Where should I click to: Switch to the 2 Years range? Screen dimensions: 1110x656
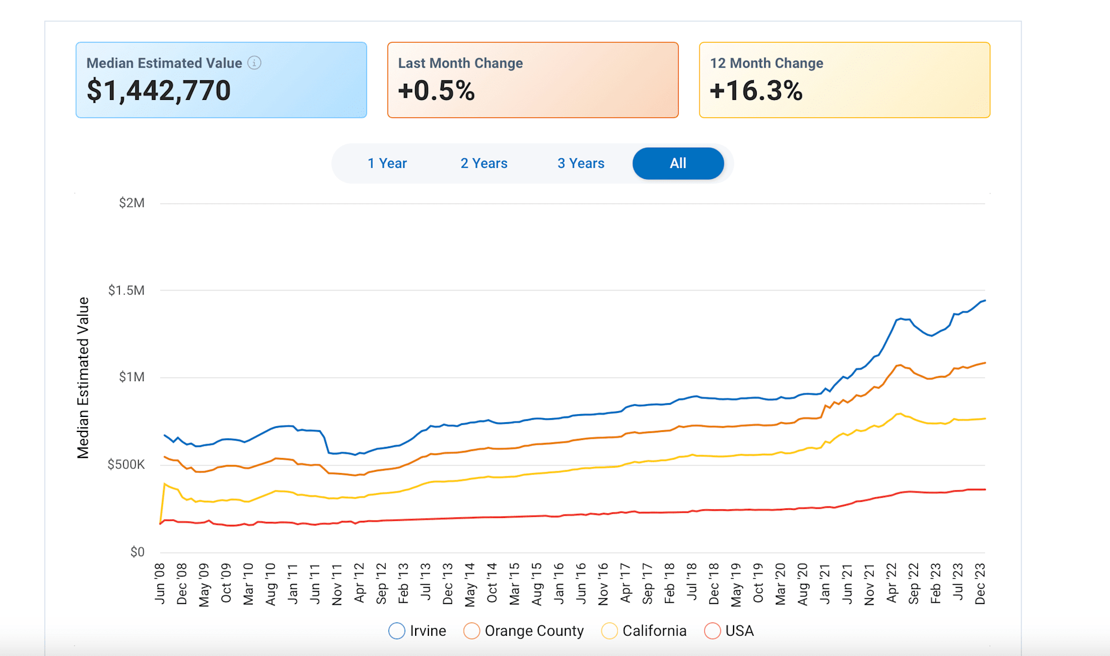tap(484, 163)
